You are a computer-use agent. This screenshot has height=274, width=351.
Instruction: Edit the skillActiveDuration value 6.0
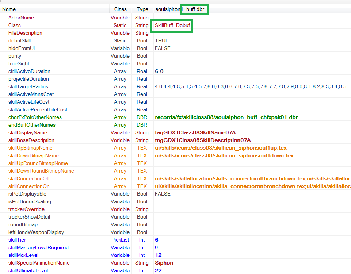pyautogui.click(x=159, y=71)
